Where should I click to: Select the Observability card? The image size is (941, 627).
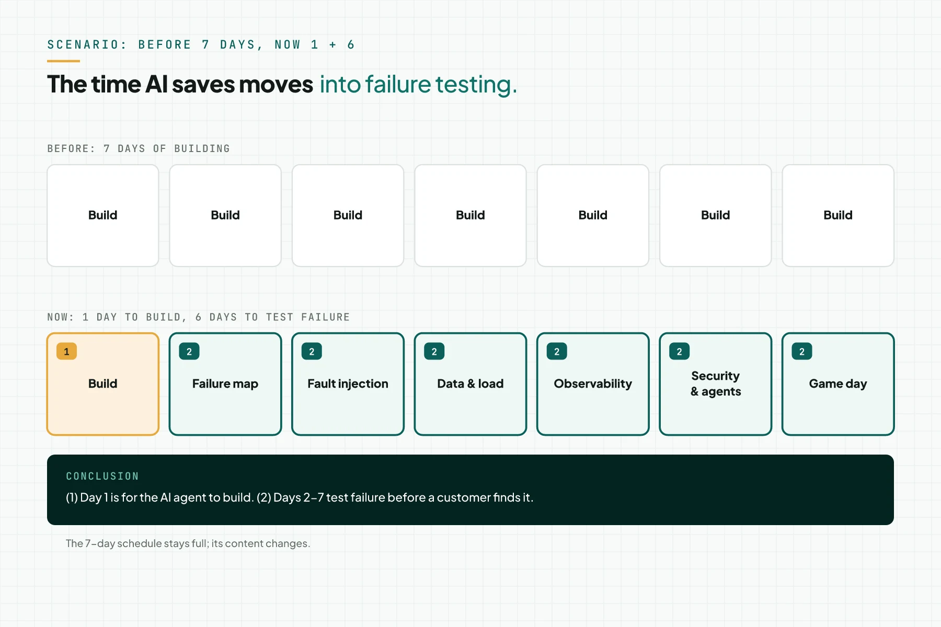[593, 384]
